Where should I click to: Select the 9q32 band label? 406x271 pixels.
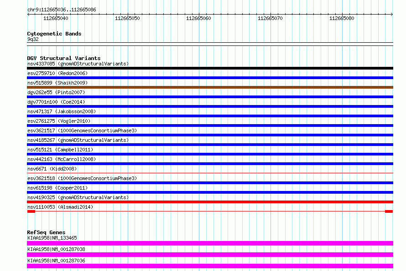[x=33, y=39]
